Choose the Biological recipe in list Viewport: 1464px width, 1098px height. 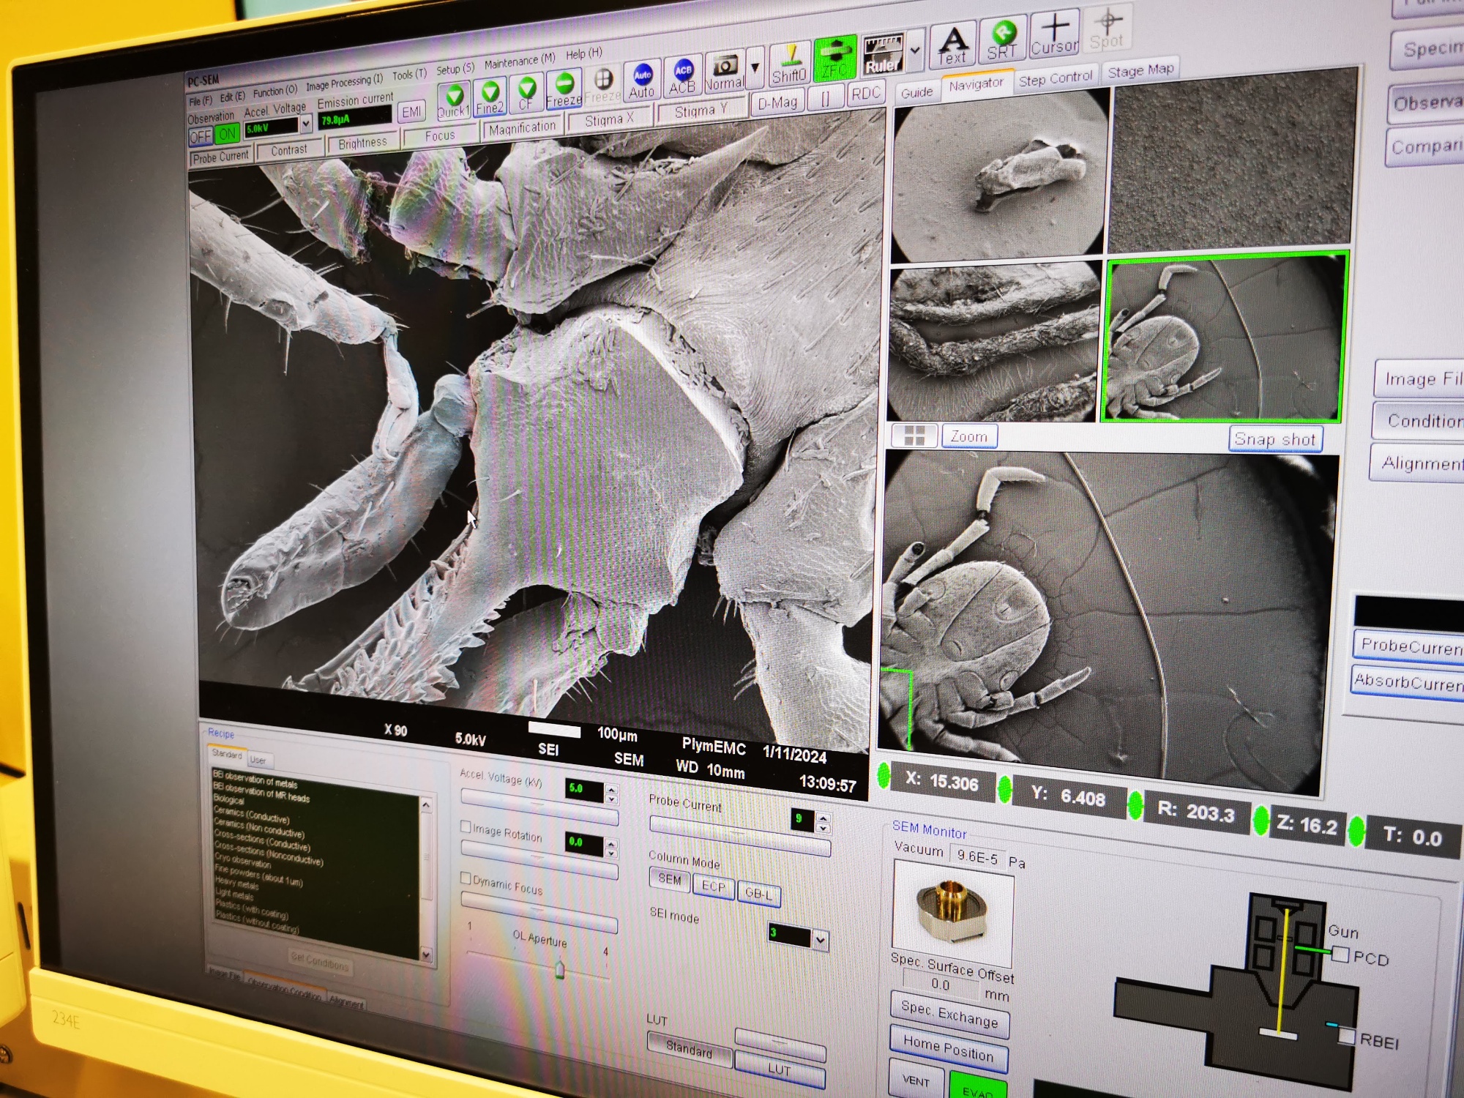click(x=229, y=800)
